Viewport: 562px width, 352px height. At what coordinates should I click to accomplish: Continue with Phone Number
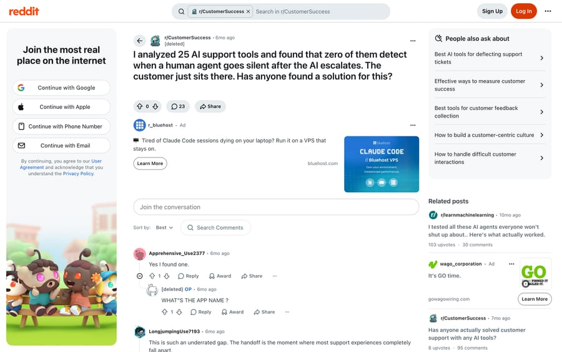point(61,126)
